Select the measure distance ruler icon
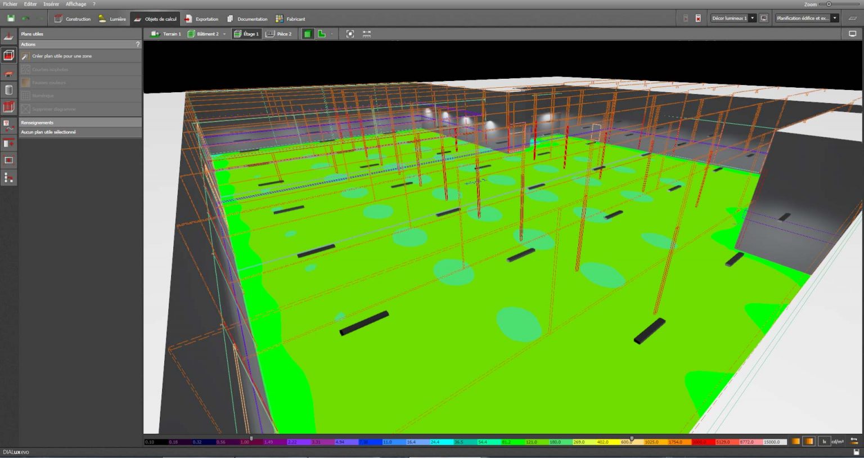The width and height of the screenshot is (864, 458). coord(367,34)
